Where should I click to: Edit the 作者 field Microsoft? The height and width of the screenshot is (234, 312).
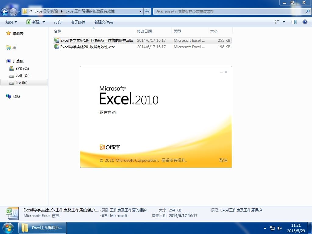(x=119, y=216)
